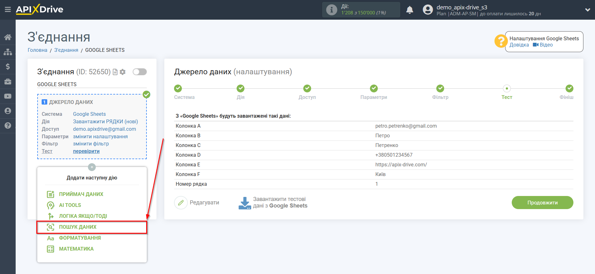Viewport: 595px width, 274px height.
Task: Open the hamburger menu icon
Action: point(8,10)
